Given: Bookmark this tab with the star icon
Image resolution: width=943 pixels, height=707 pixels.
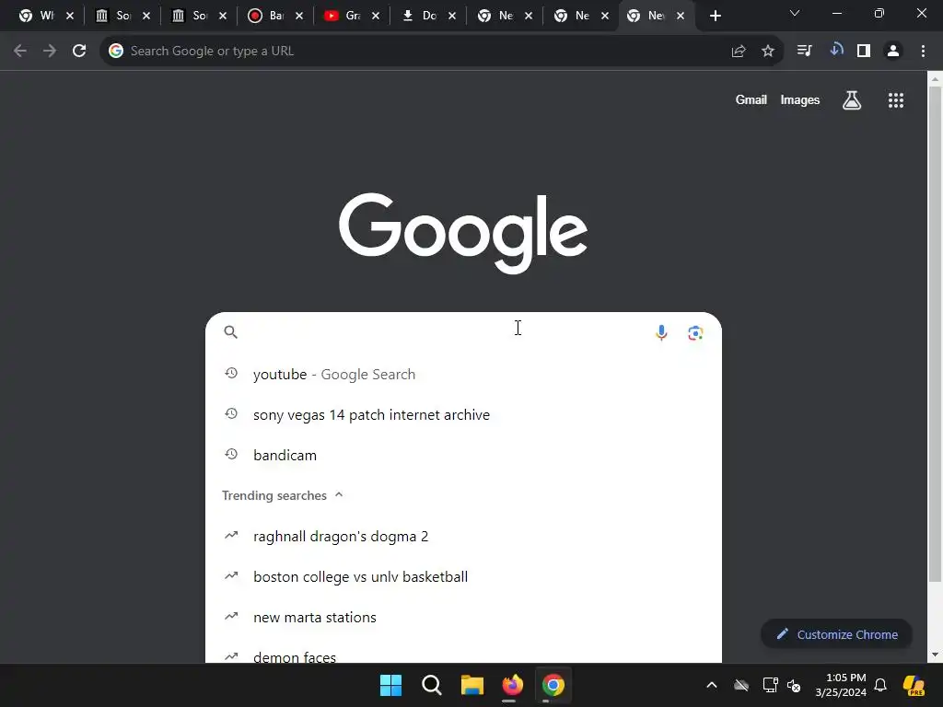Looking at the screenshot, I should click(768, 52).
